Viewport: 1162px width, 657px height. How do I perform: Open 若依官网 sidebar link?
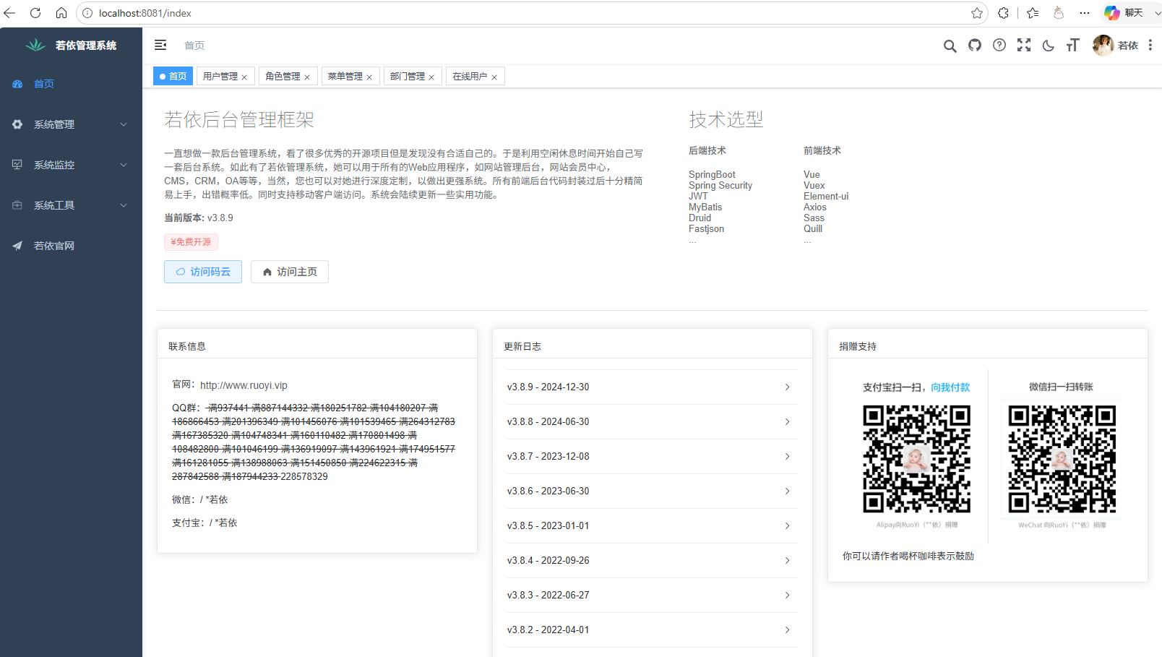[71, 246]
